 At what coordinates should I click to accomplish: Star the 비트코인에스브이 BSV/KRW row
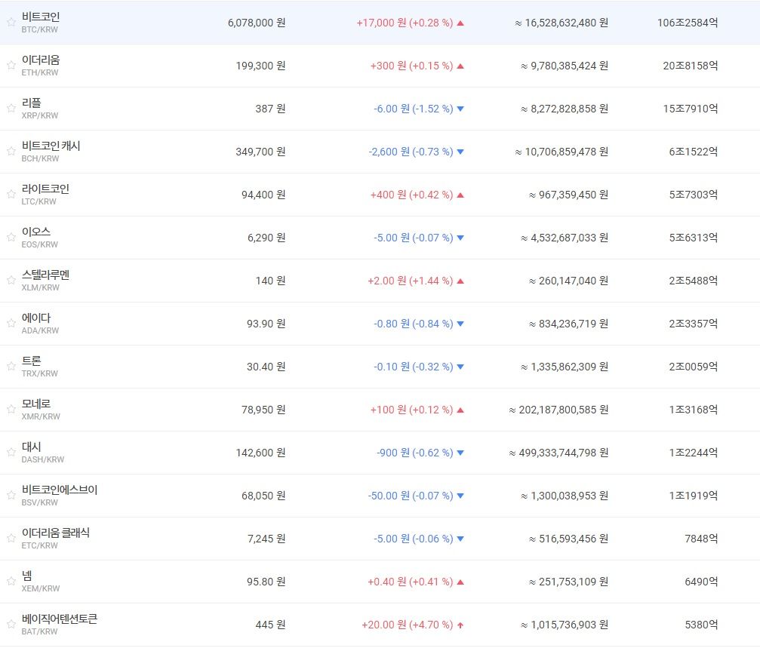11,496
